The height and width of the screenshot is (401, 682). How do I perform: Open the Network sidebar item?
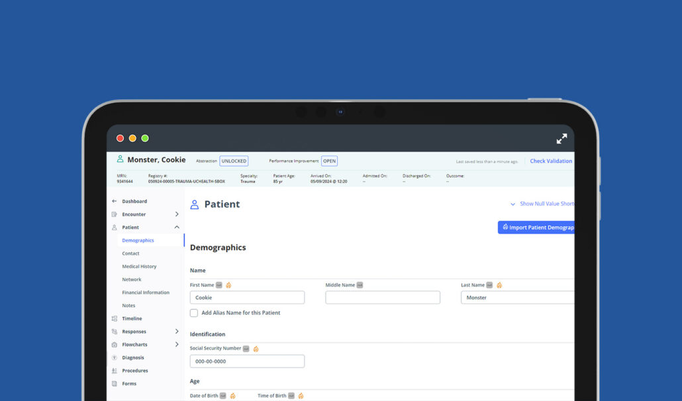(x=131, y=279)
